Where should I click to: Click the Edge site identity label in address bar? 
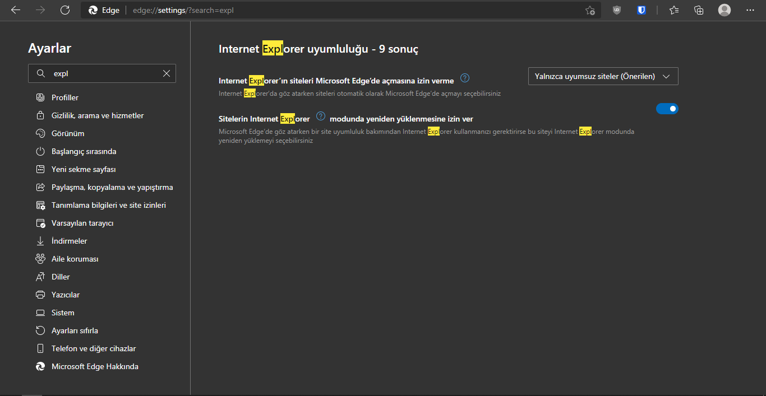[104, 10]
